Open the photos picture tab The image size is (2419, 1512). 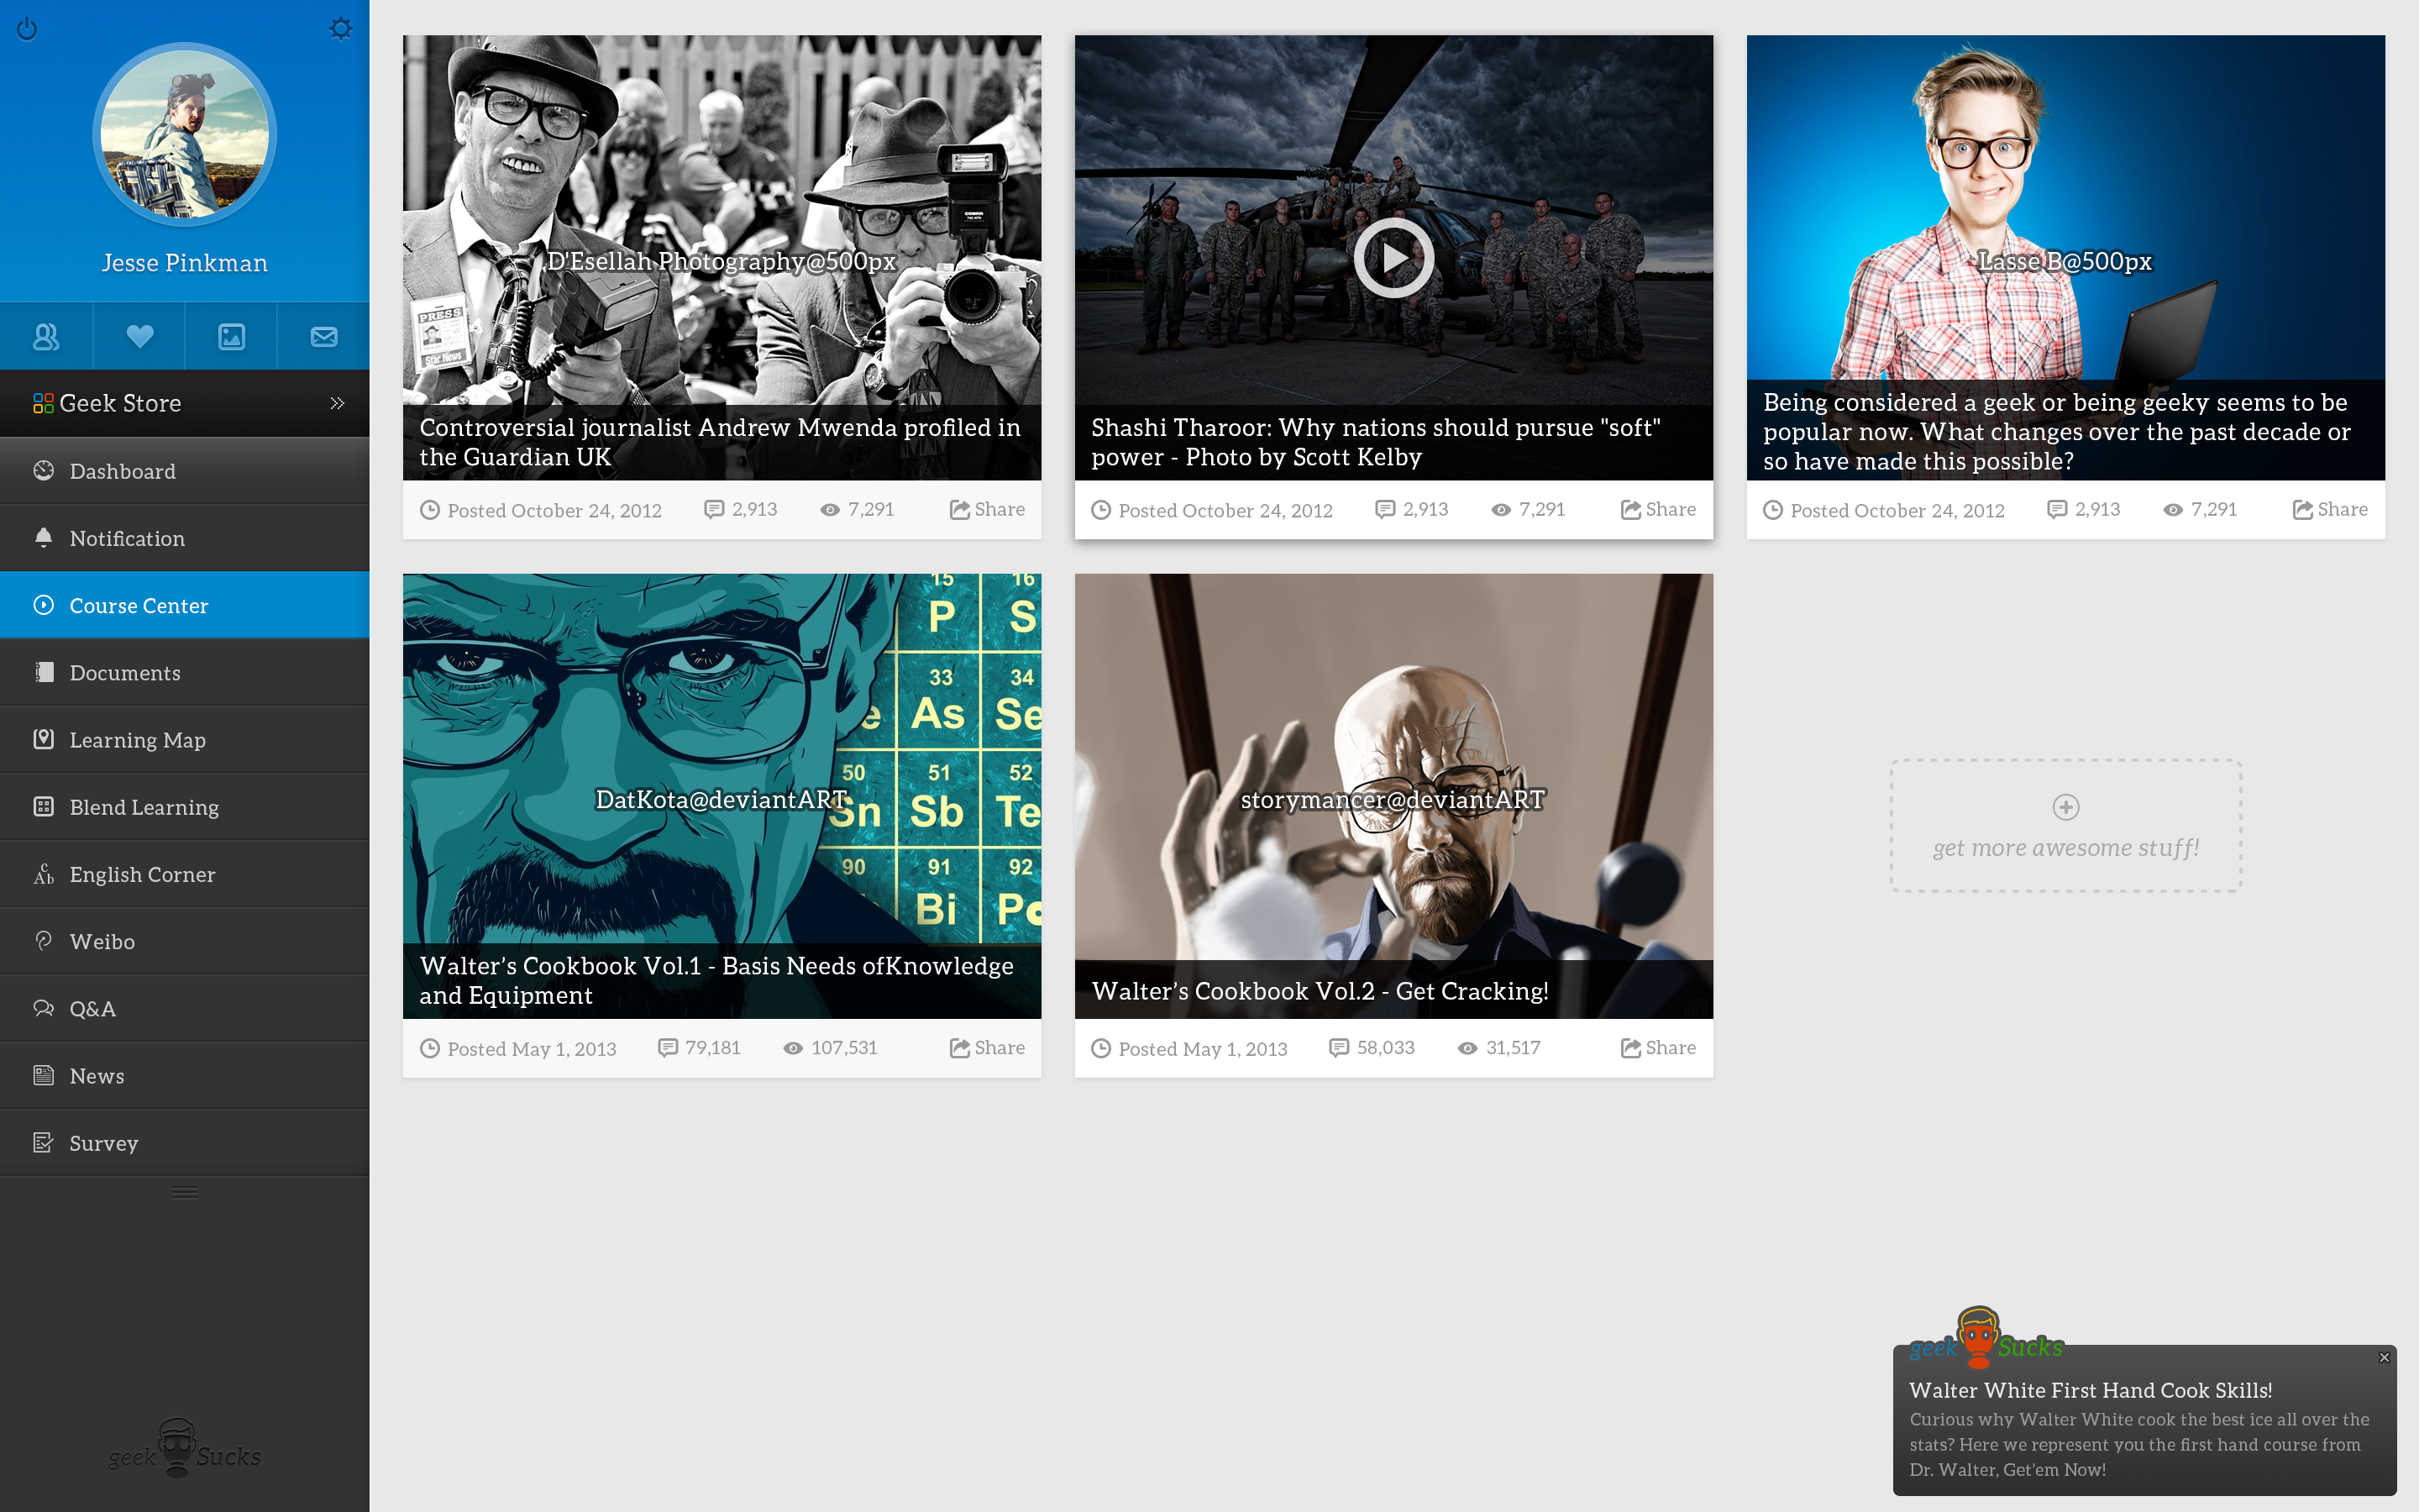coord(231,337)
